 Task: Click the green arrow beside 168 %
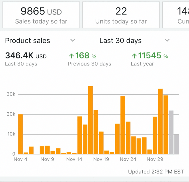point(71,56)
